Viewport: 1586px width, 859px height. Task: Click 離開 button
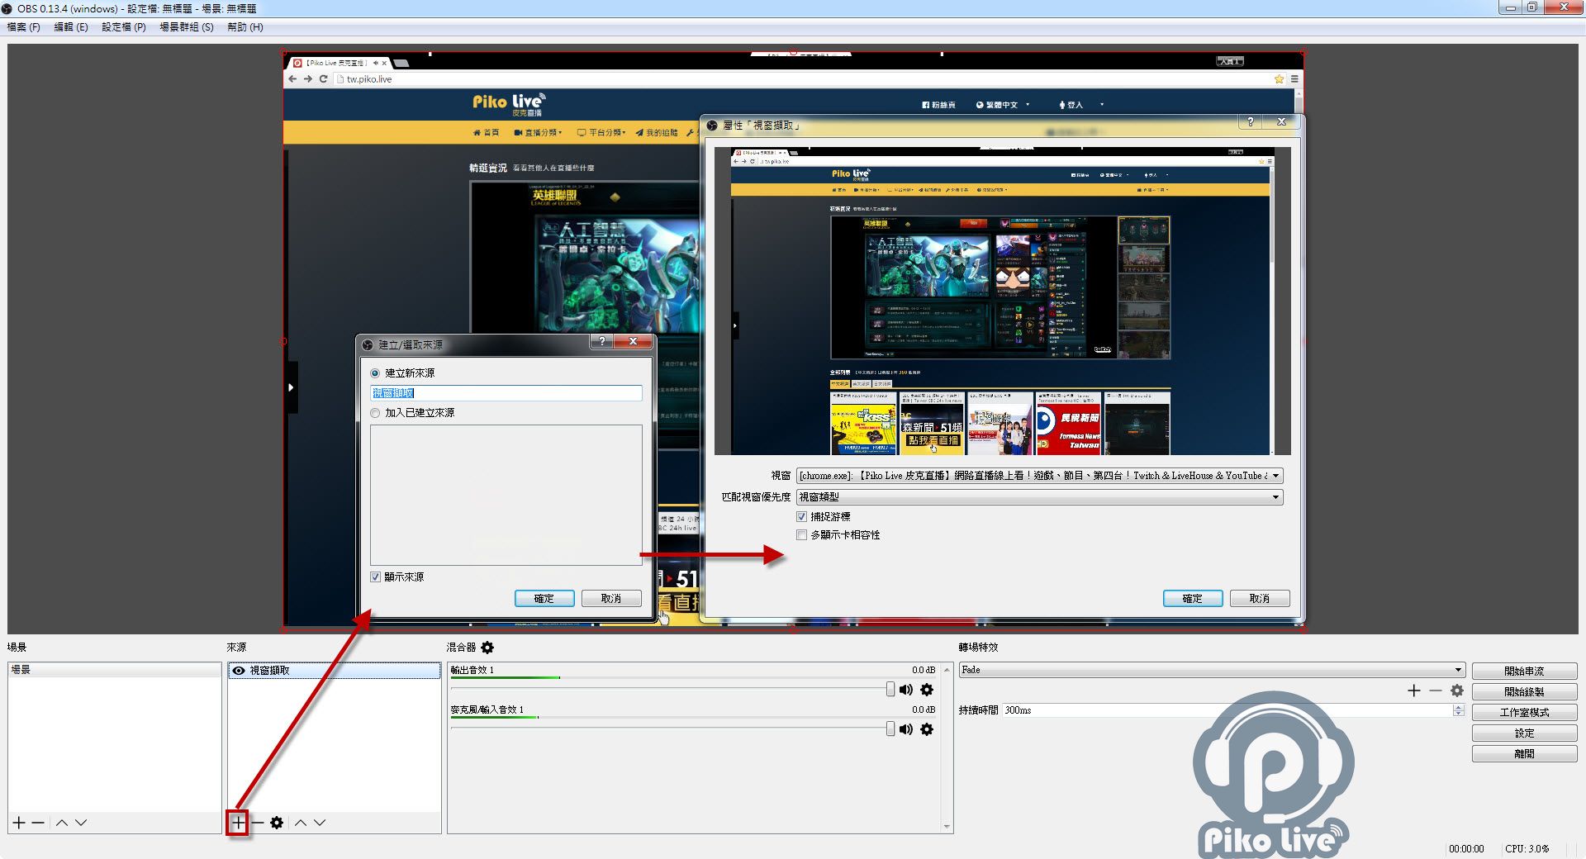tap(1524, 753)
